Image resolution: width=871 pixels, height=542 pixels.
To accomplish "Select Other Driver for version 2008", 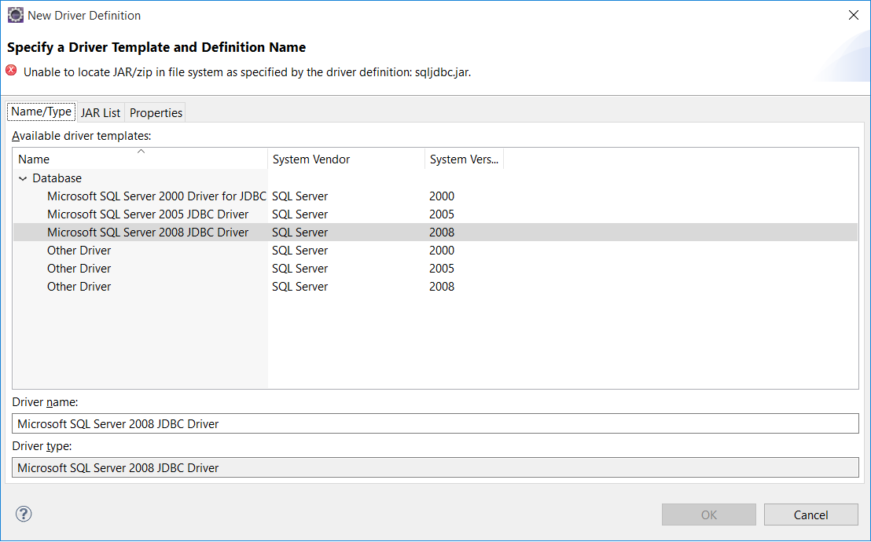I will pos(79,287).
